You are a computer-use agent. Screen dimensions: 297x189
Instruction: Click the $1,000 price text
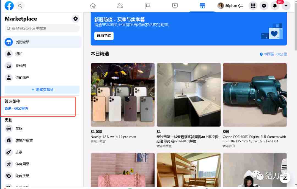click(96, 132)
